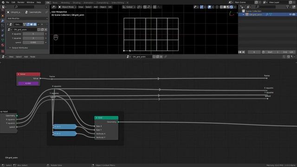The image size is (297, 167).
Task: Switch to the Modeling workspace tab
Action: click(x=65, y=3)
